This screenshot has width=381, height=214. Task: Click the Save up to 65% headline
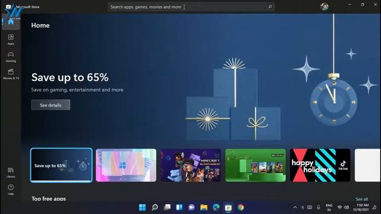point(70,77)
